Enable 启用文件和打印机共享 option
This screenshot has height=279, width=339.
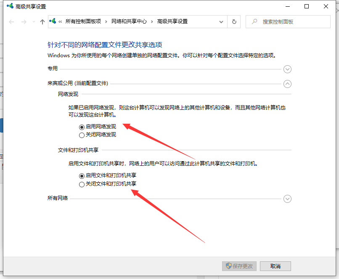[82, 175]
